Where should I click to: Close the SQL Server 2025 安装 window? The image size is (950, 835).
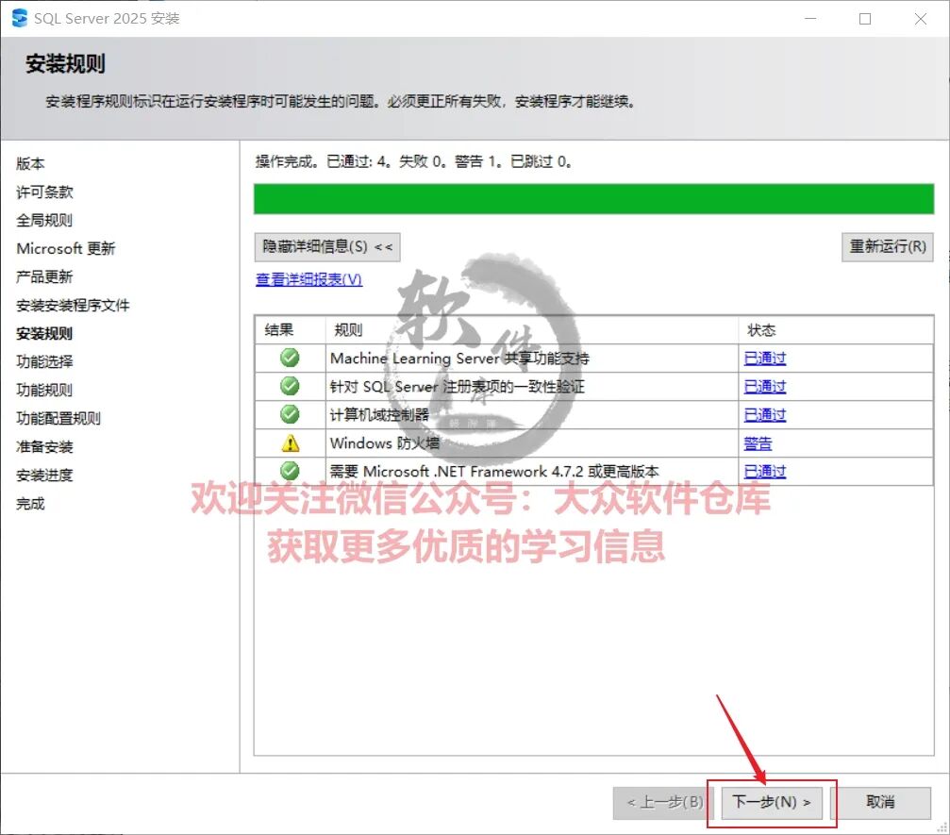pos(921,19)
